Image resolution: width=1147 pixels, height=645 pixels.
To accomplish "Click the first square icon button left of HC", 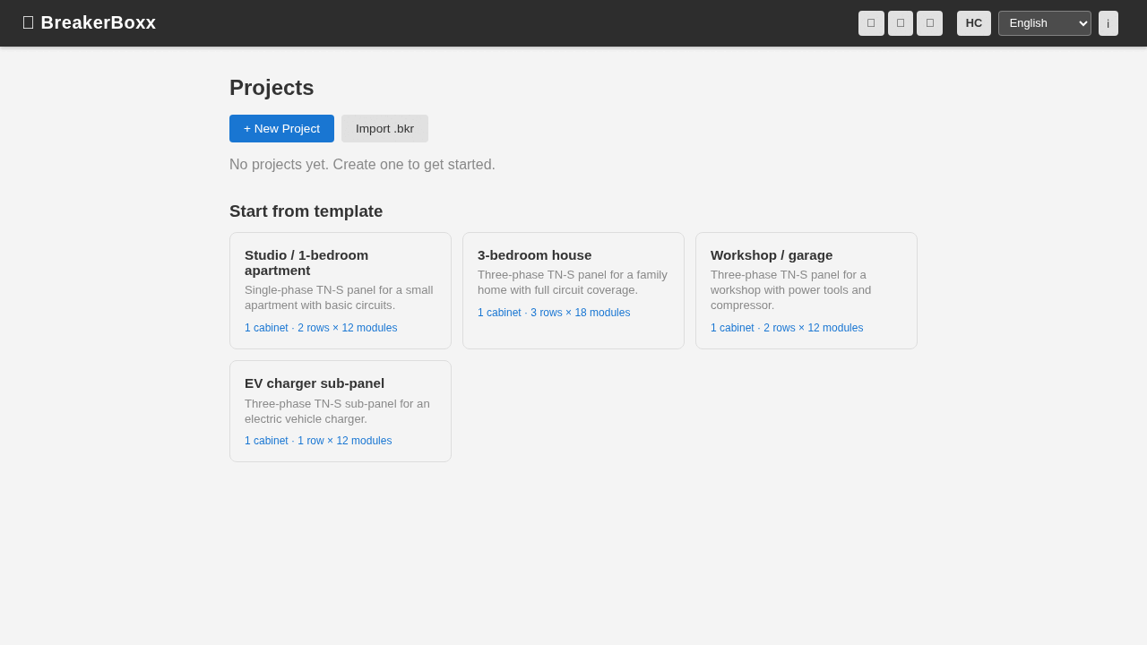I will [x=871, y=23].
